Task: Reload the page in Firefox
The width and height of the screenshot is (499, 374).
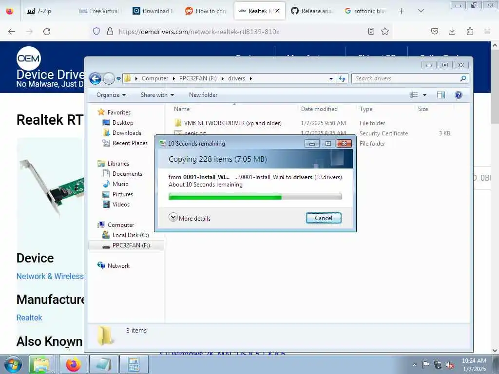Action: [47, 32]
